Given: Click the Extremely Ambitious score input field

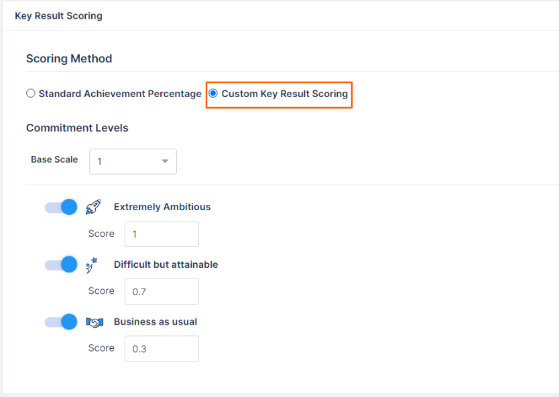Looking at the screenshot, I should [x=161, y=234].
